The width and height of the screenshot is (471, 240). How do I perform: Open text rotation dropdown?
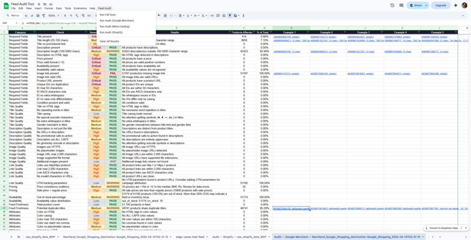tap(204, 15)
